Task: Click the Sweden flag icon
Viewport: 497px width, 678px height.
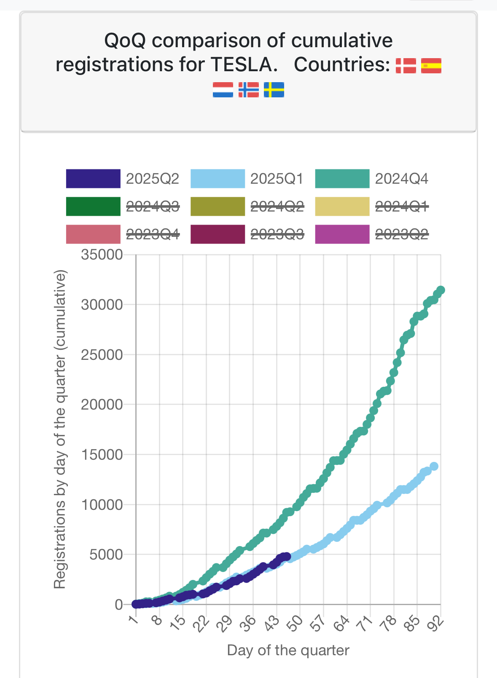Action: tap(274, 90)
